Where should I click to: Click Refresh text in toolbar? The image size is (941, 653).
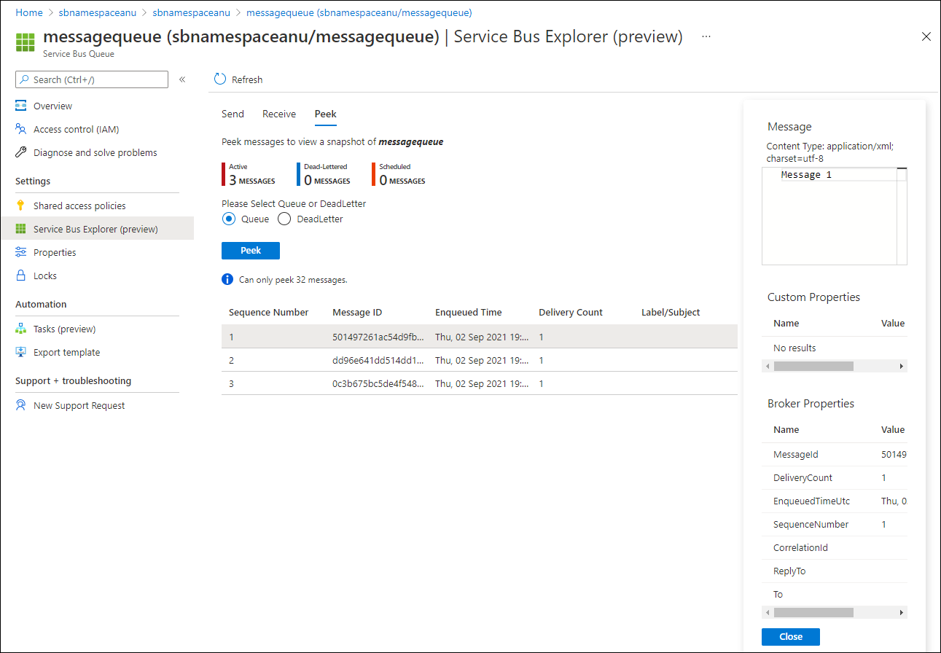(247, 79)
